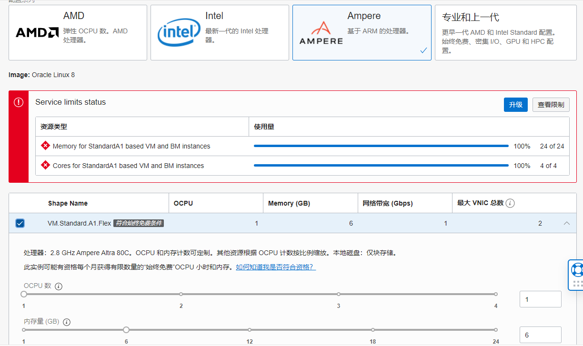This screenshot has height=346, width=583.
Task: Click the Intel logo
Action: (x=179, y=32)
